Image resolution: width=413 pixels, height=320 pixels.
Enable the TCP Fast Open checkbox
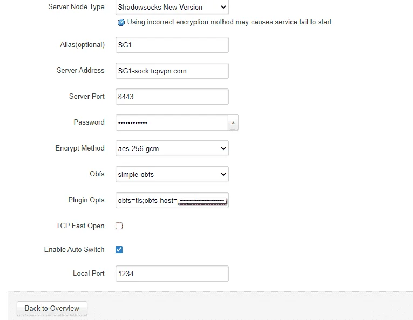tap(119, 226)
